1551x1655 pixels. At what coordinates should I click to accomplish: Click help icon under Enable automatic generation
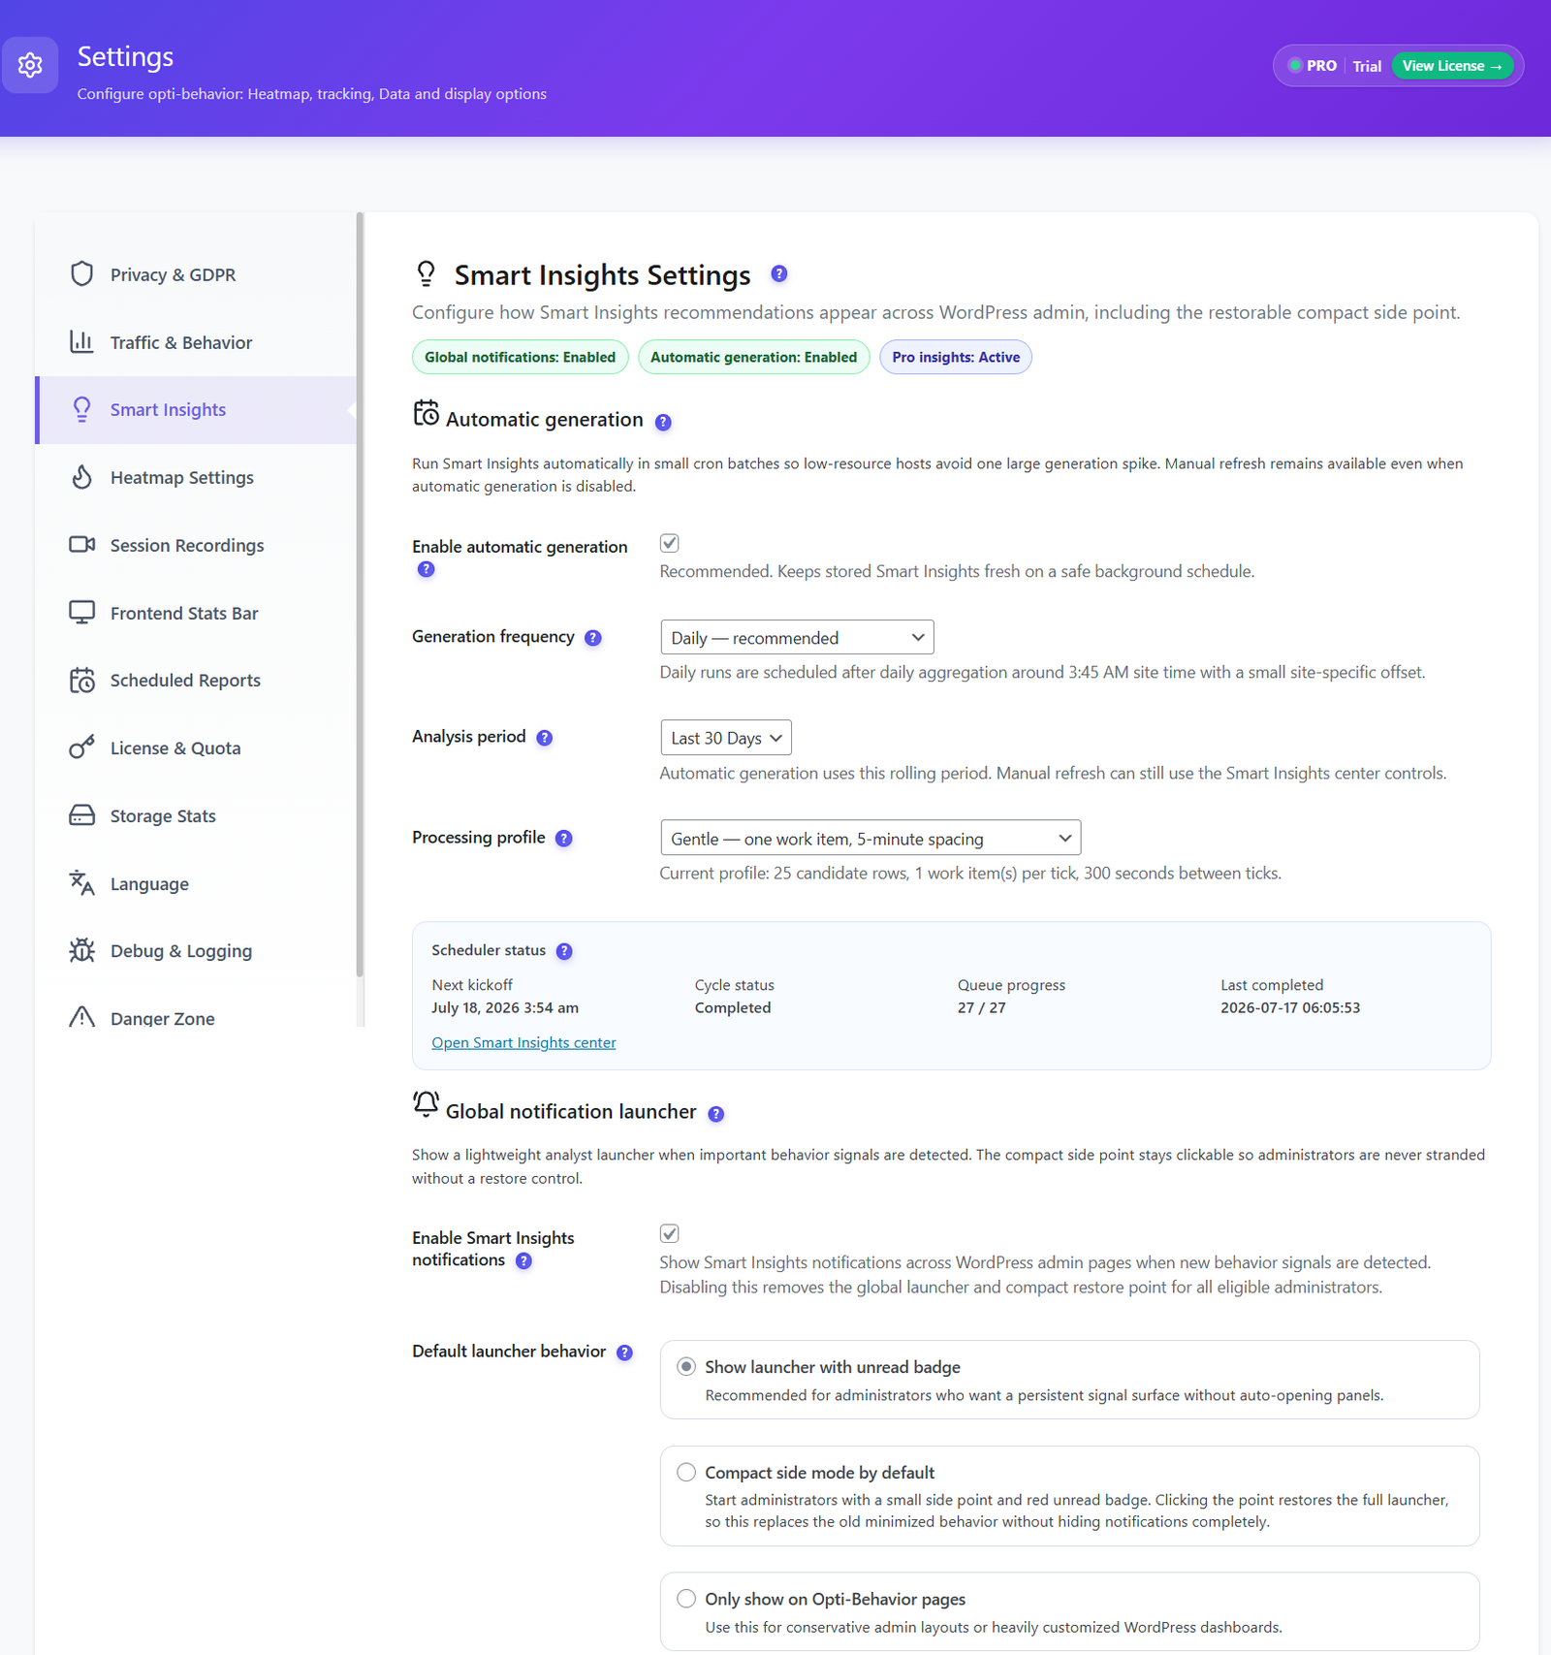pos(426,570)
